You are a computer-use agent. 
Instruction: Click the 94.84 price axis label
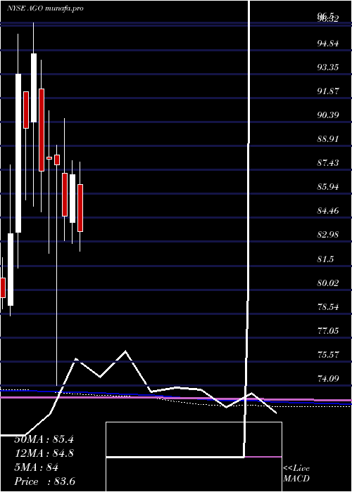[x=328, y=44]
